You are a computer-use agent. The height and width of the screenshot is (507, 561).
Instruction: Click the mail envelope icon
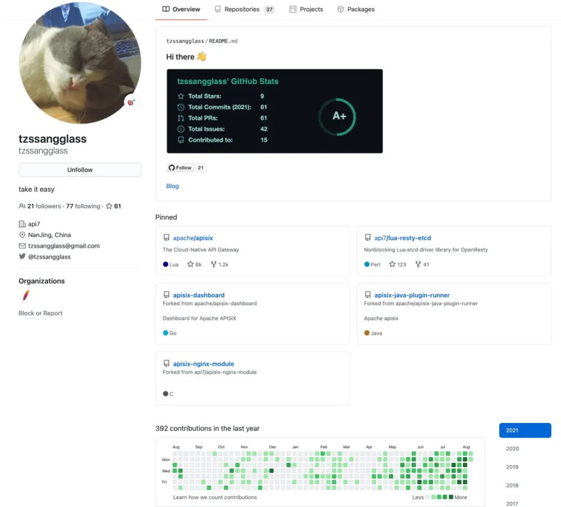click(x=22, y=246)
